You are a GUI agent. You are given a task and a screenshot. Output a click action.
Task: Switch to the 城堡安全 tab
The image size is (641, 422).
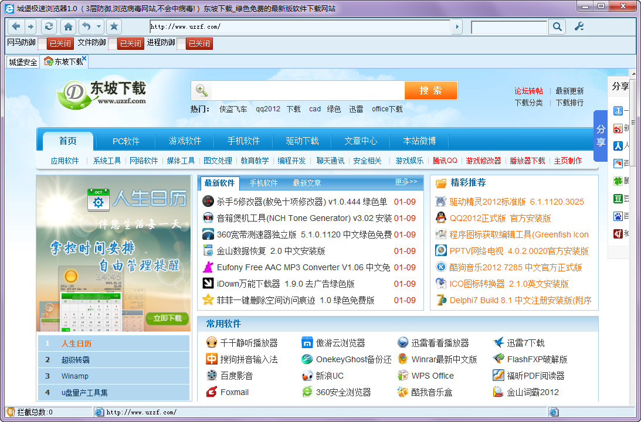[23, 62]
